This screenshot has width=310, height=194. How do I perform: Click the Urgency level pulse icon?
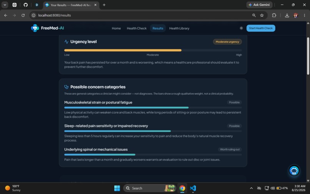pos(67,42)
